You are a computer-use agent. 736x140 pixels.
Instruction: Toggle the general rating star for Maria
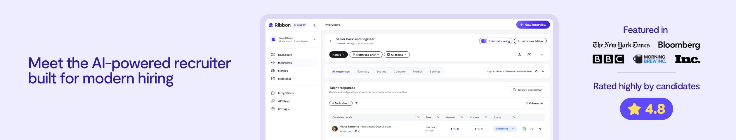tap(458, 129)
